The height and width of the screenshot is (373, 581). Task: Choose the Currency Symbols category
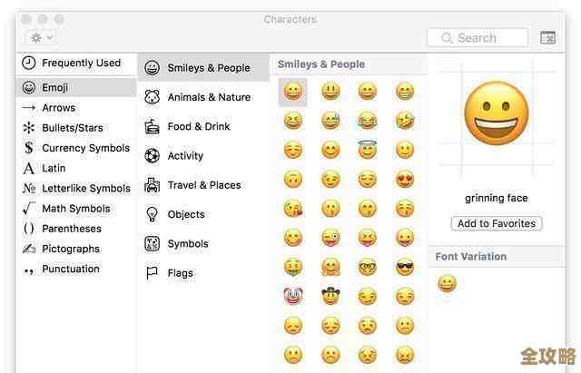[x=85, y=148]
